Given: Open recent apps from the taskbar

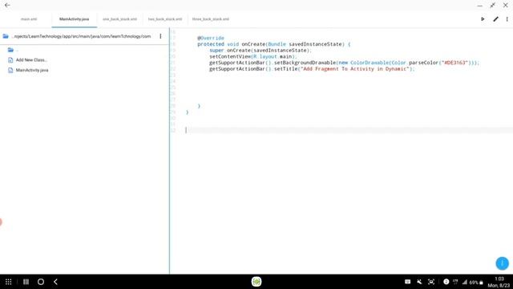Looking at the screenshot, I should [26, 282].
